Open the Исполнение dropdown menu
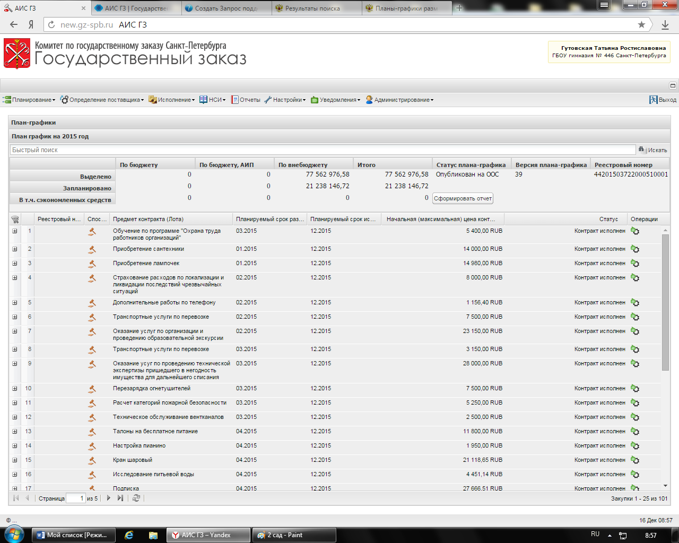The height and width of the screenshot is (543, 679). pos(172,100)
